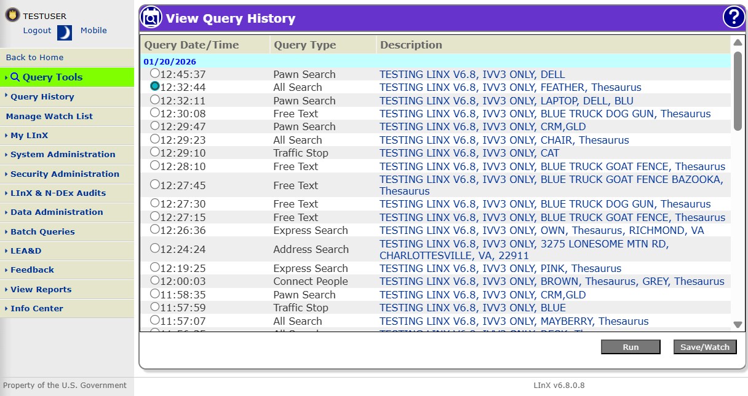Click the Run button
The width and height of the screenshot is (748, 396).
tap(631, 347)
